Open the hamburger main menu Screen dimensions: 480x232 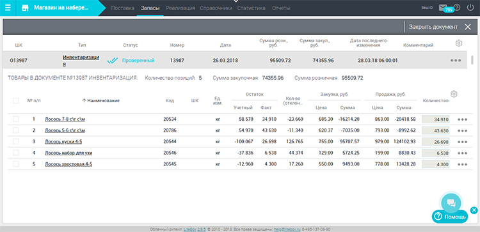8,8
